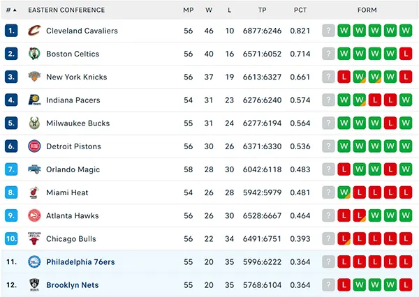Sort the table by the # rank column
This screenshot has height=297, width=419.
[x=11, y=10]
